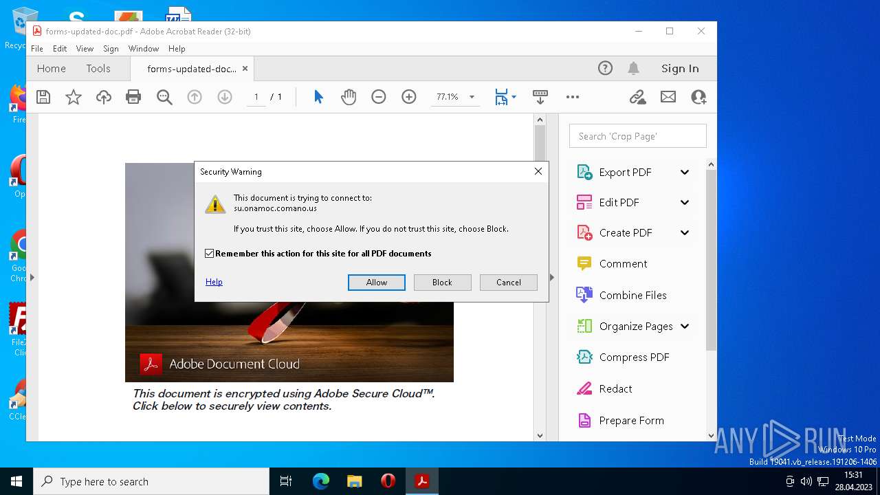
Task: Click the volume speaker tray icon
Action: (x=806, y=481)
